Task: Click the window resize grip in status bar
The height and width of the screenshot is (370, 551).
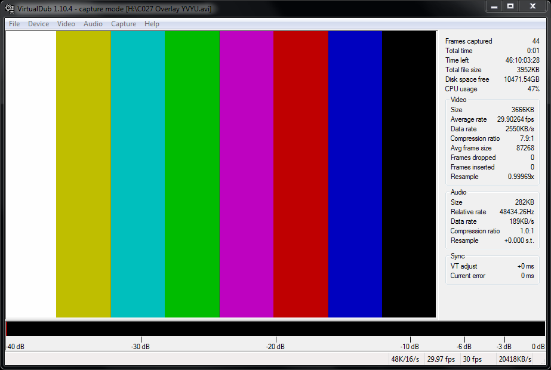Action: pyautogui.click(x=542, y=361)
